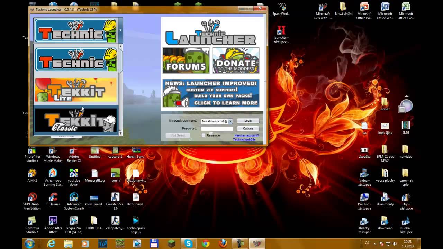Click the modpack list scroll-up arrow
This screenshot has width=443, height=249.
point(120,46)
